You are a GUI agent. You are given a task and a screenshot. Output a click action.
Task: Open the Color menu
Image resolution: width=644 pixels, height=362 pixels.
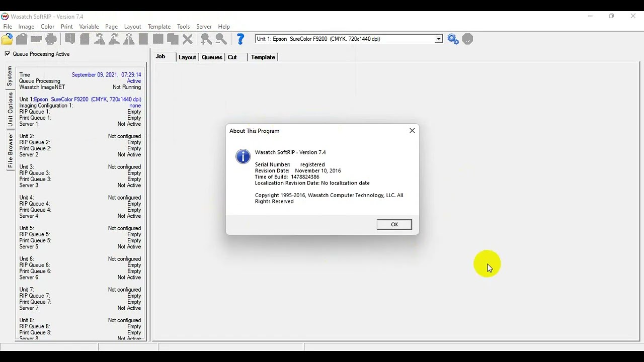(48, 27)
